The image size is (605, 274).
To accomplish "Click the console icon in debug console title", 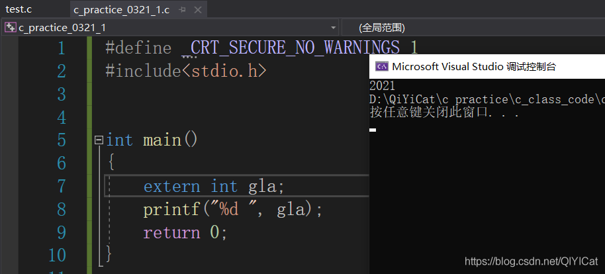I will 382,66.
